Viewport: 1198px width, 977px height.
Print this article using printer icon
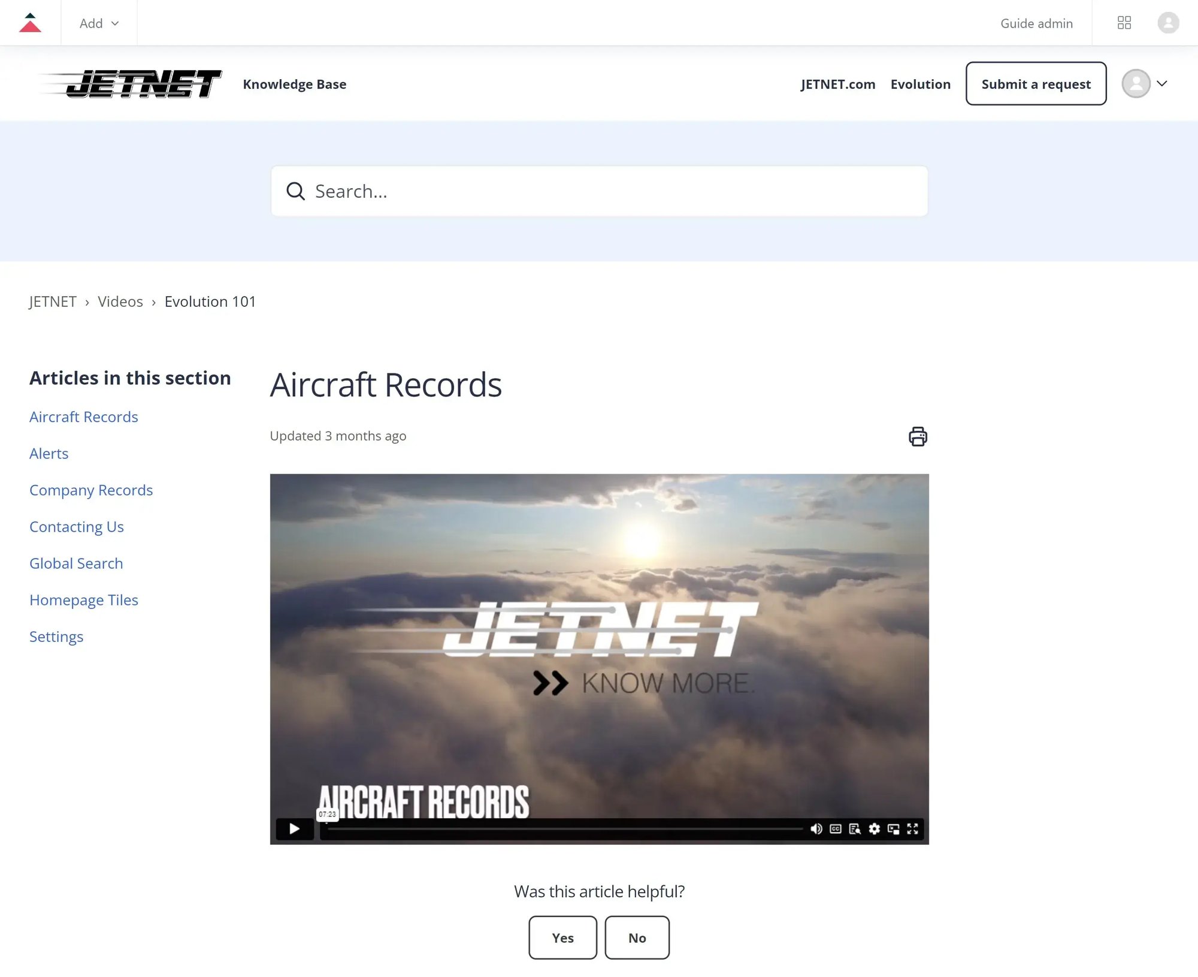918,436
